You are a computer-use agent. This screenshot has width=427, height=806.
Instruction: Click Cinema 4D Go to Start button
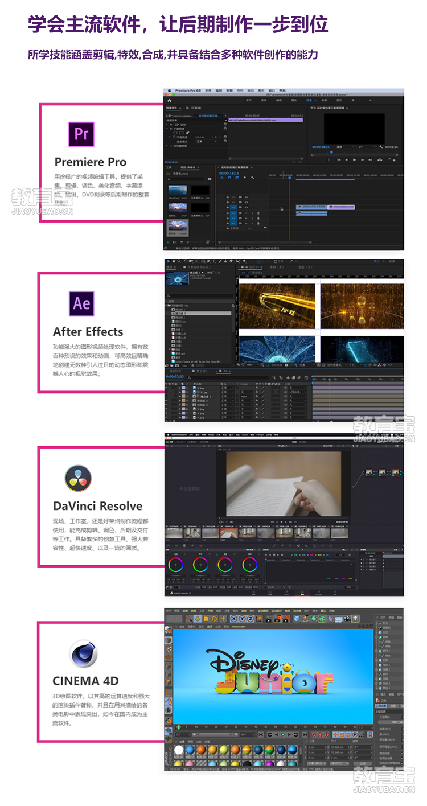point(261,734)
